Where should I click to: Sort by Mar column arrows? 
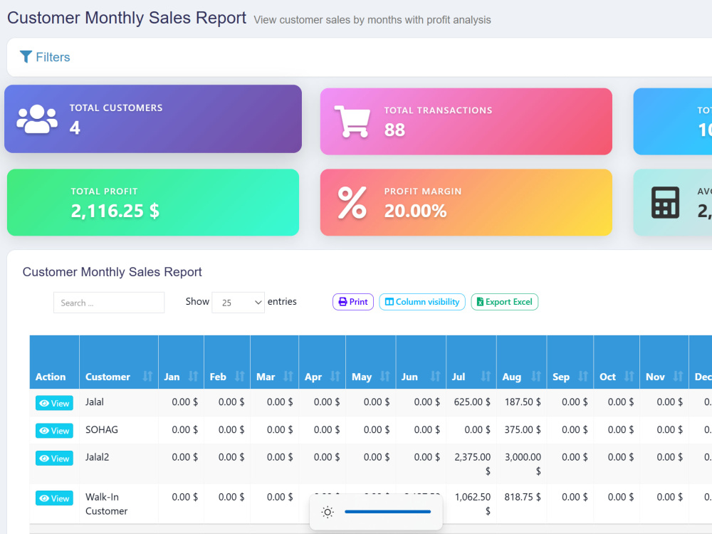(x=288, y=377)
